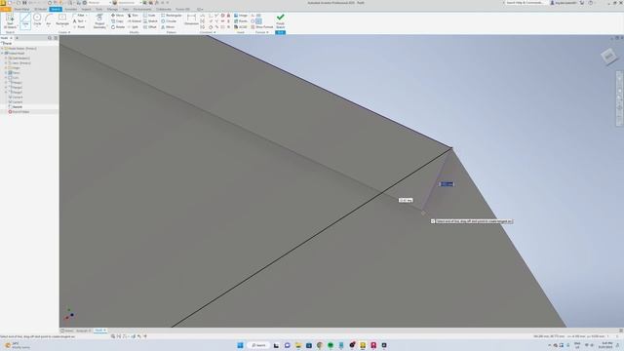Choose the Fillet tool
This screenshot has height=351, width=624.
[78, 16]
